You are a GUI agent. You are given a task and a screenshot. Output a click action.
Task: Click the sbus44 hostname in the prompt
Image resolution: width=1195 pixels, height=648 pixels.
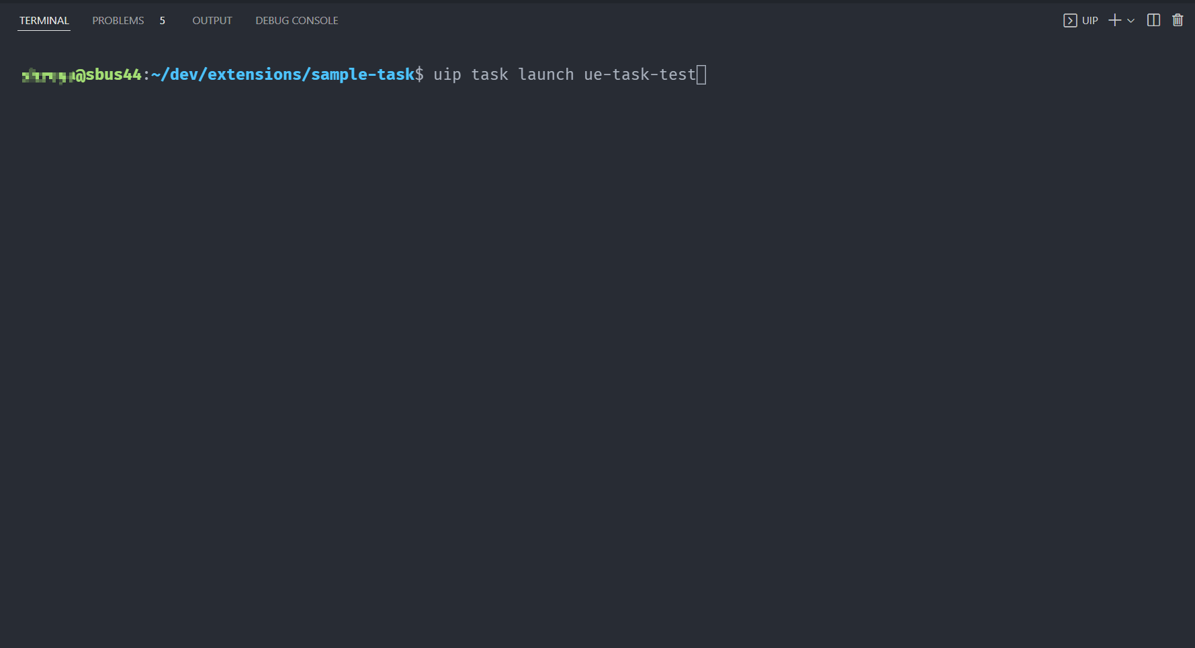[x=114, y=74]
